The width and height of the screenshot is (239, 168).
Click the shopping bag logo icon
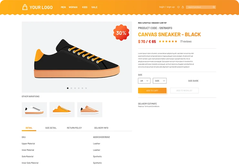point(25,7)
